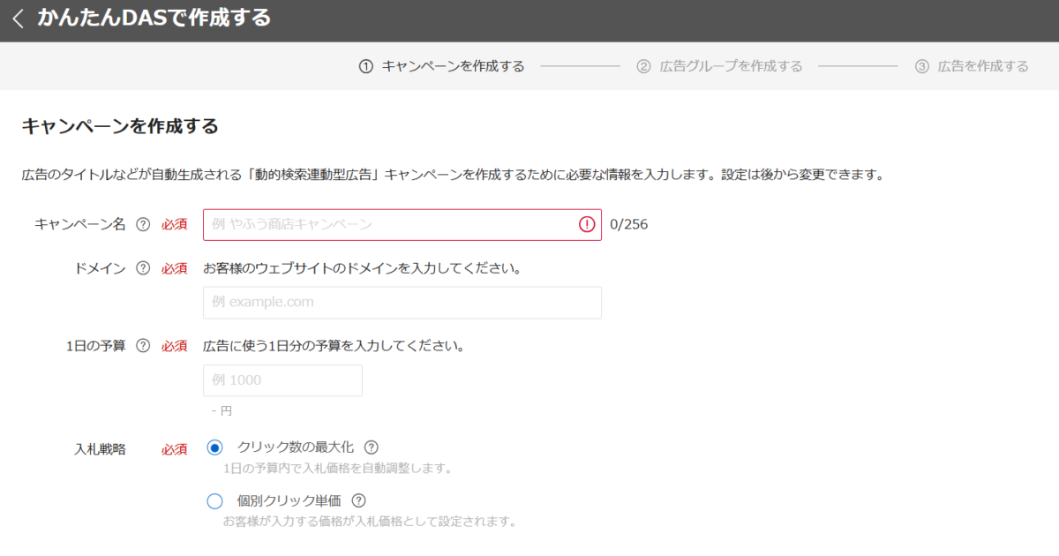Select the 個別クリック単価 radio button
Image resolution: width=1059 pixels, height=556 pixels.
[x=214, y=501]
